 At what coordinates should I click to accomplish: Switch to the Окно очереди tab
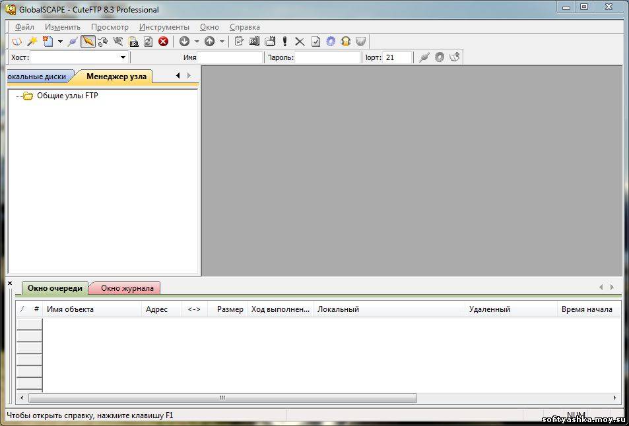pos(55,288)
